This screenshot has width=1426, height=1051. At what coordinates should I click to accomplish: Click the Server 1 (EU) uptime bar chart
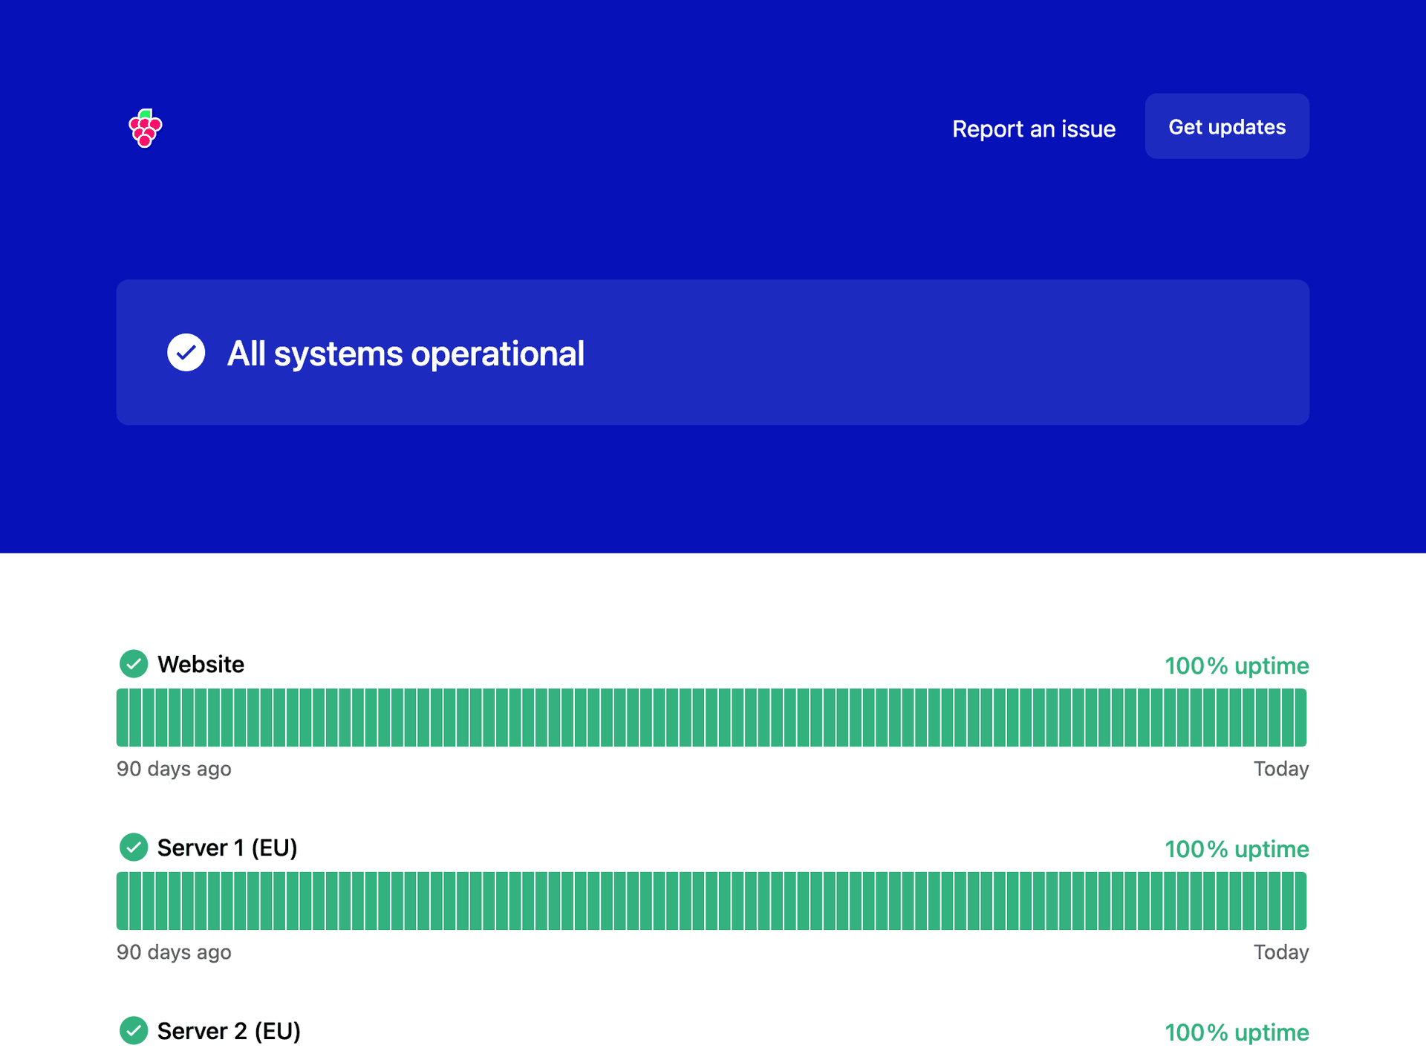(712, 901)
